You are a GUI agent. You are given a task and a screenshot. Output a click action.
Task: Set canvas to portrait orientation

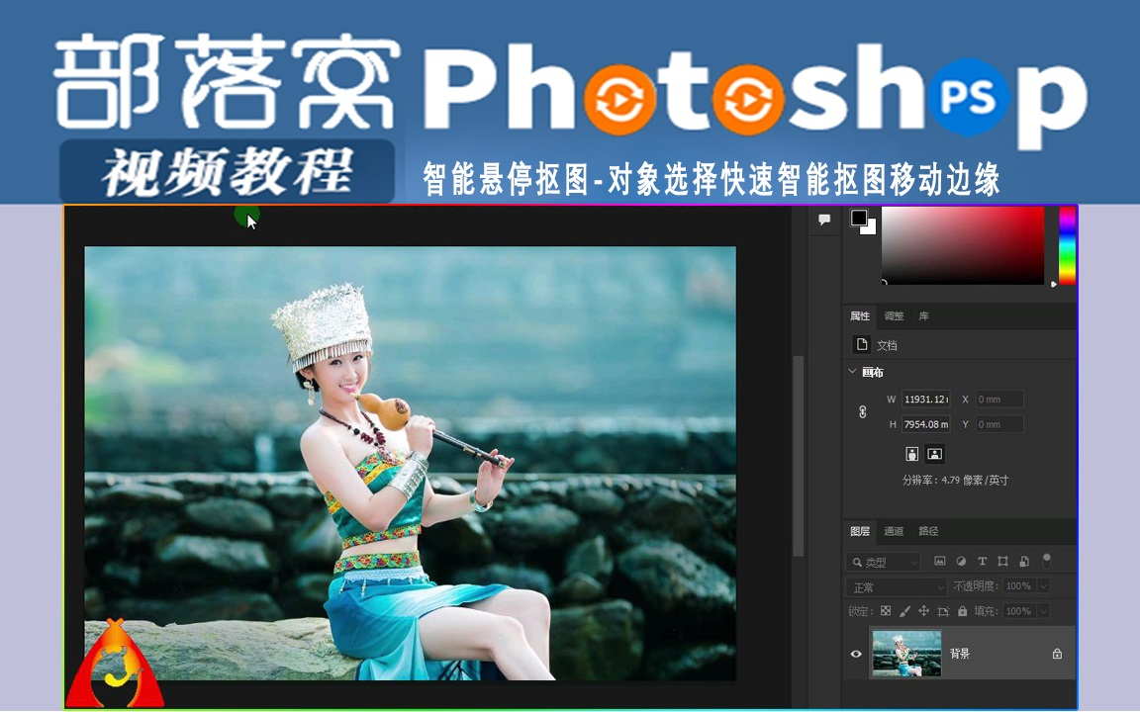point(911,454)
